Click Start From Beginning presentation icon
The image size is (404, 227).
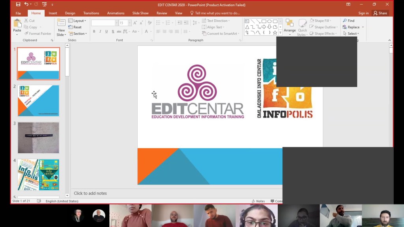(44, 4)
